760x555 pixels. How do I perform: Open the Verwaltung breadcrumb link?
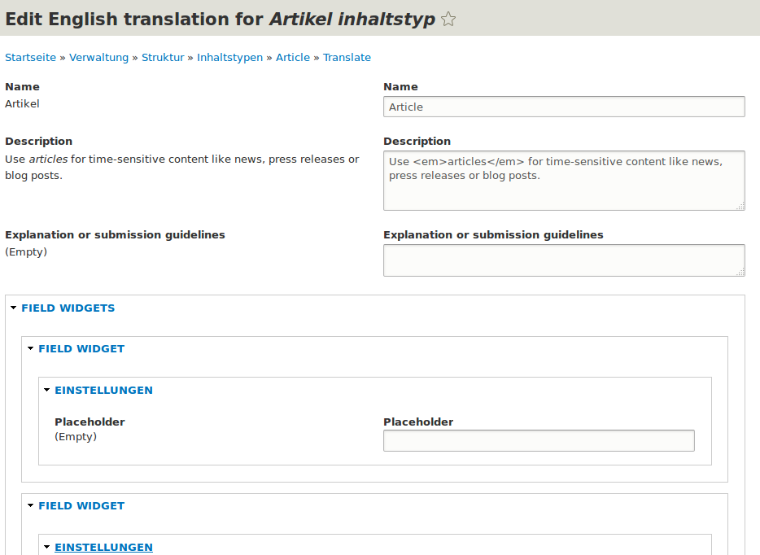point(99,58)
